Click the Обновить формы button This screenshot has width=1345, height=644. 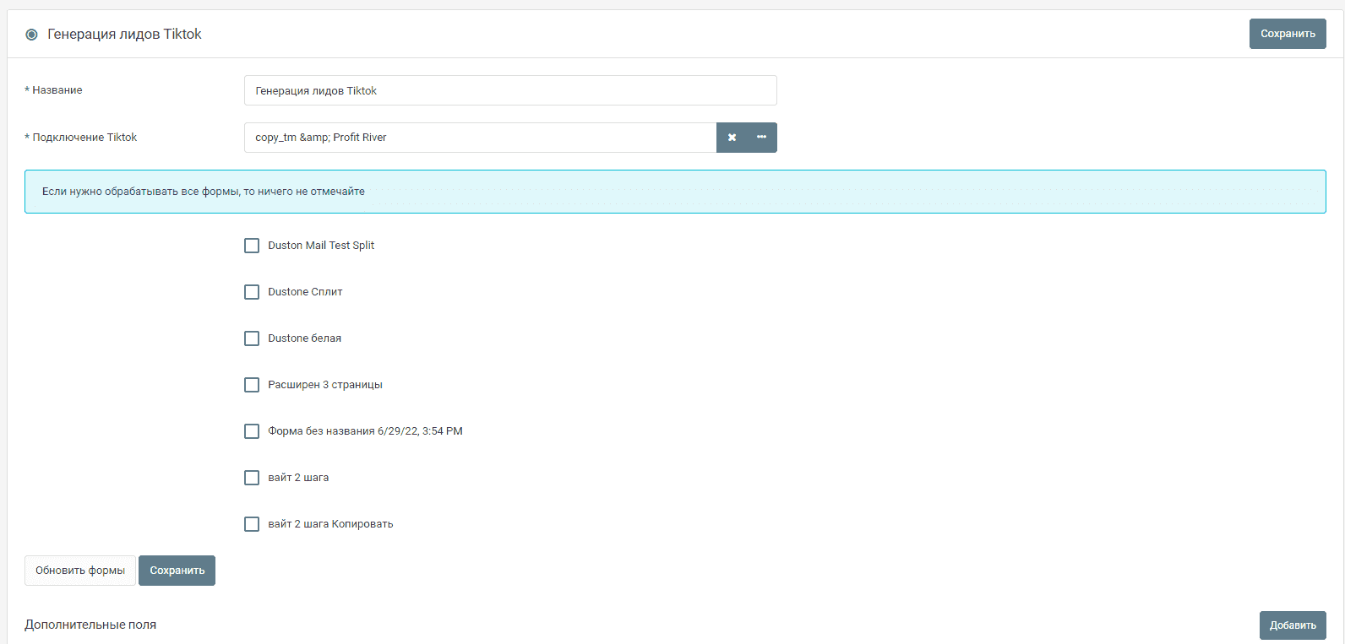[80, 571]
